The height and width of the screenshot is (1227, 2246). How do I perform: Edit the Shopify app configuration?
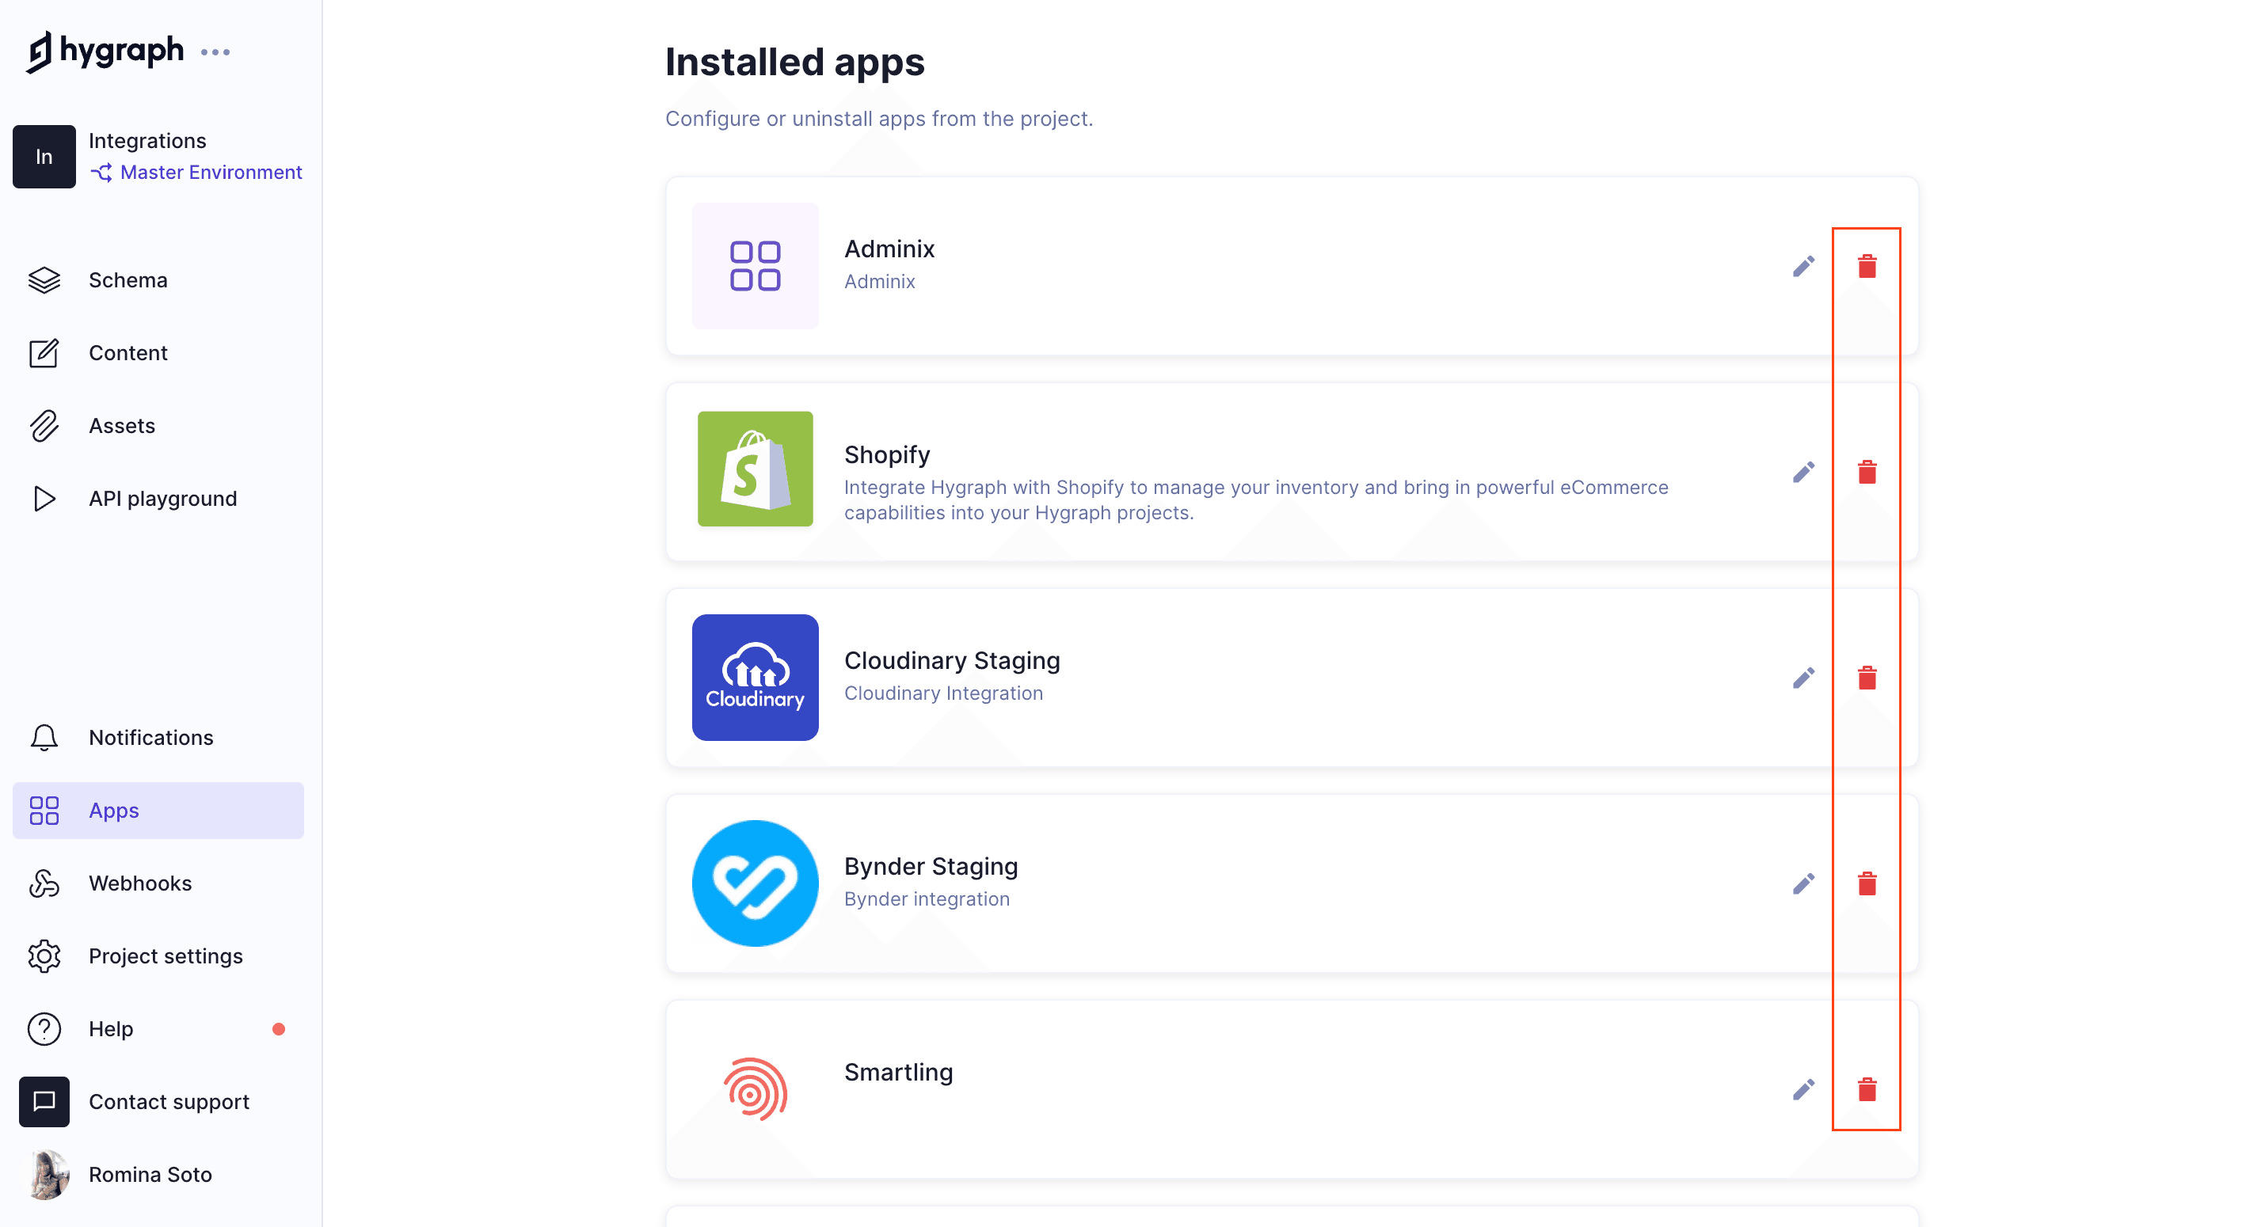click(1804, 472)
